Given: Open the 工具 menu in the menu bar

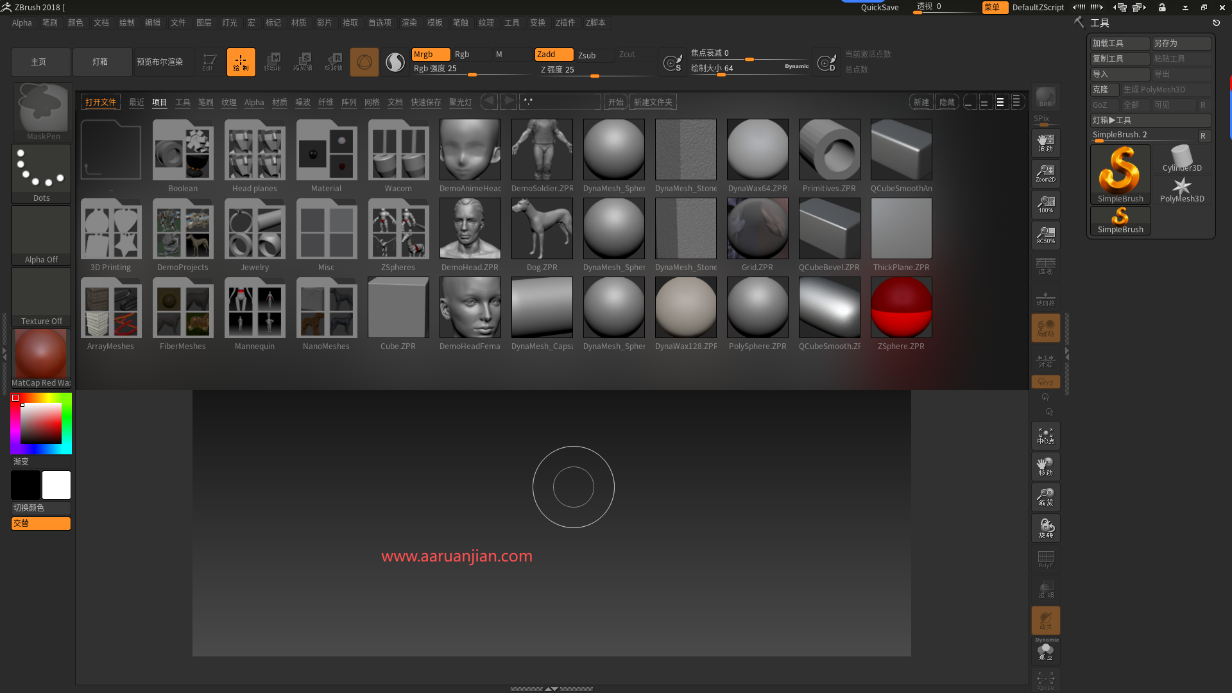Looking at the screenshot, I should coord(511,22).
